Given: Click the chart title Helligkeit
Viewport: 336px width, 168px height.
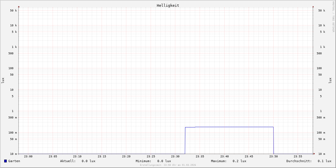Looking at the screenshot, I should tap(168, 5).
